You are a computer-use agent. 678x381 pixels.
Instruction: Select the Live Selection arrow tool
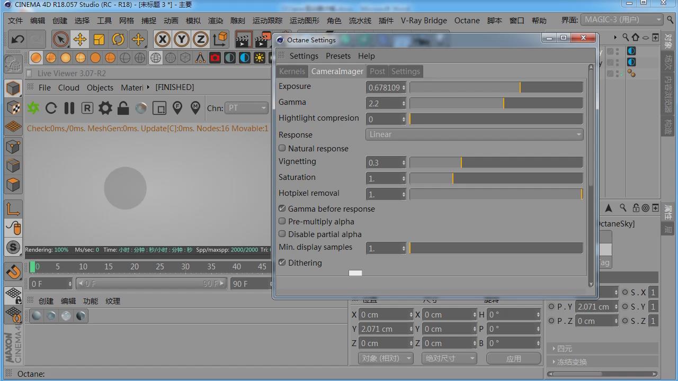click(61, 40)
